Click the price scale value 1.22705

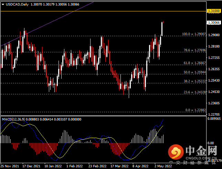tap(214, 114)
